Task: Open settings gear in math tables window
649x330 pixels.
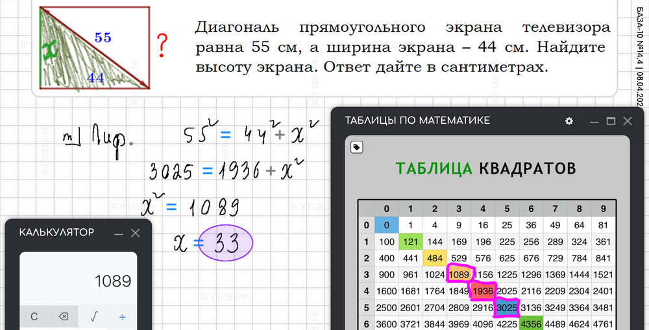Action: pyautogui.click(x=569, y=121)
